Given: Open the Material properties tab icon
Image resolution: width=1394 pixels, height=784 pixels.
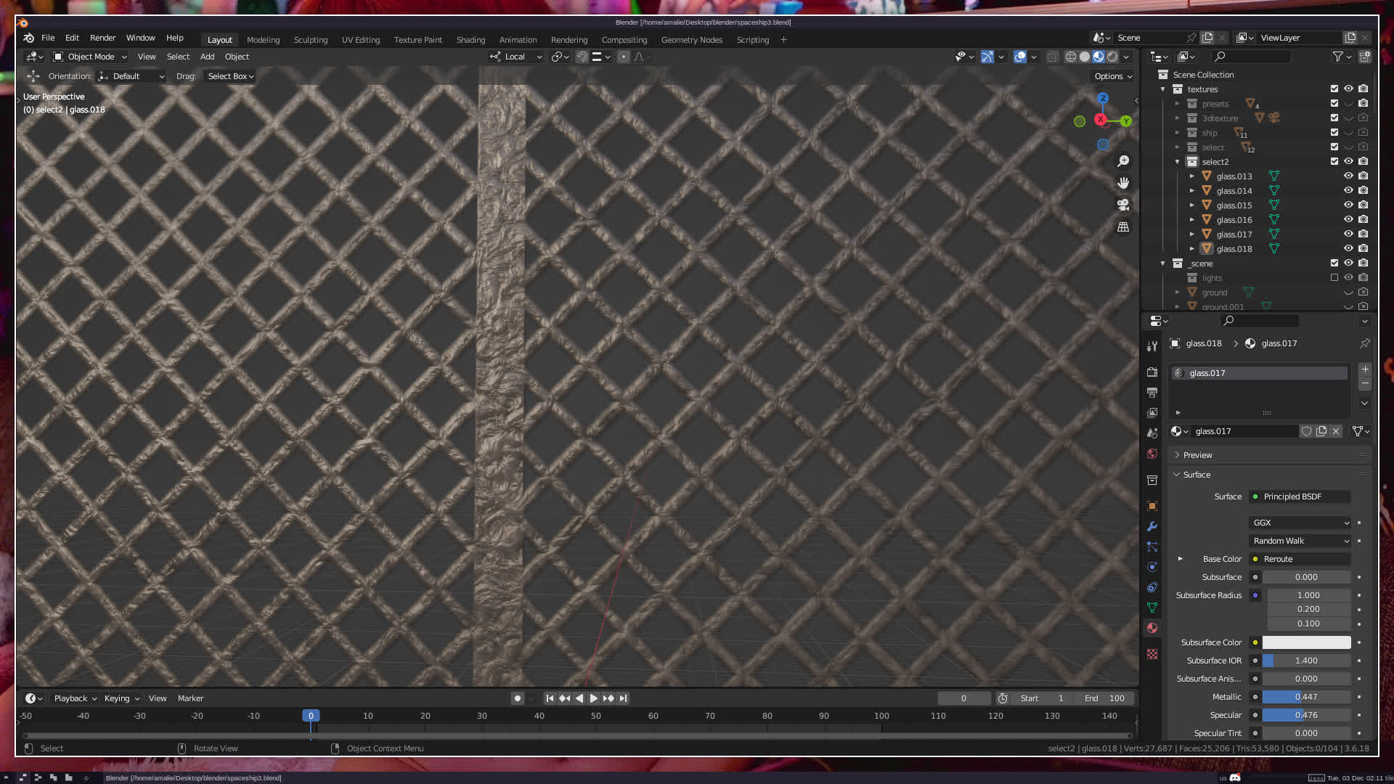Looking at the screenshot, I should point(1152,628).
